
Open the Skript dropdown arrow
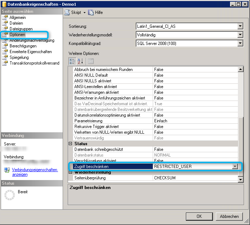point(84,12)
